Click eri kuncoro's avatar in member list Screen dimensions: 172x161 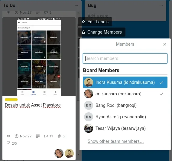coord(89,94)
